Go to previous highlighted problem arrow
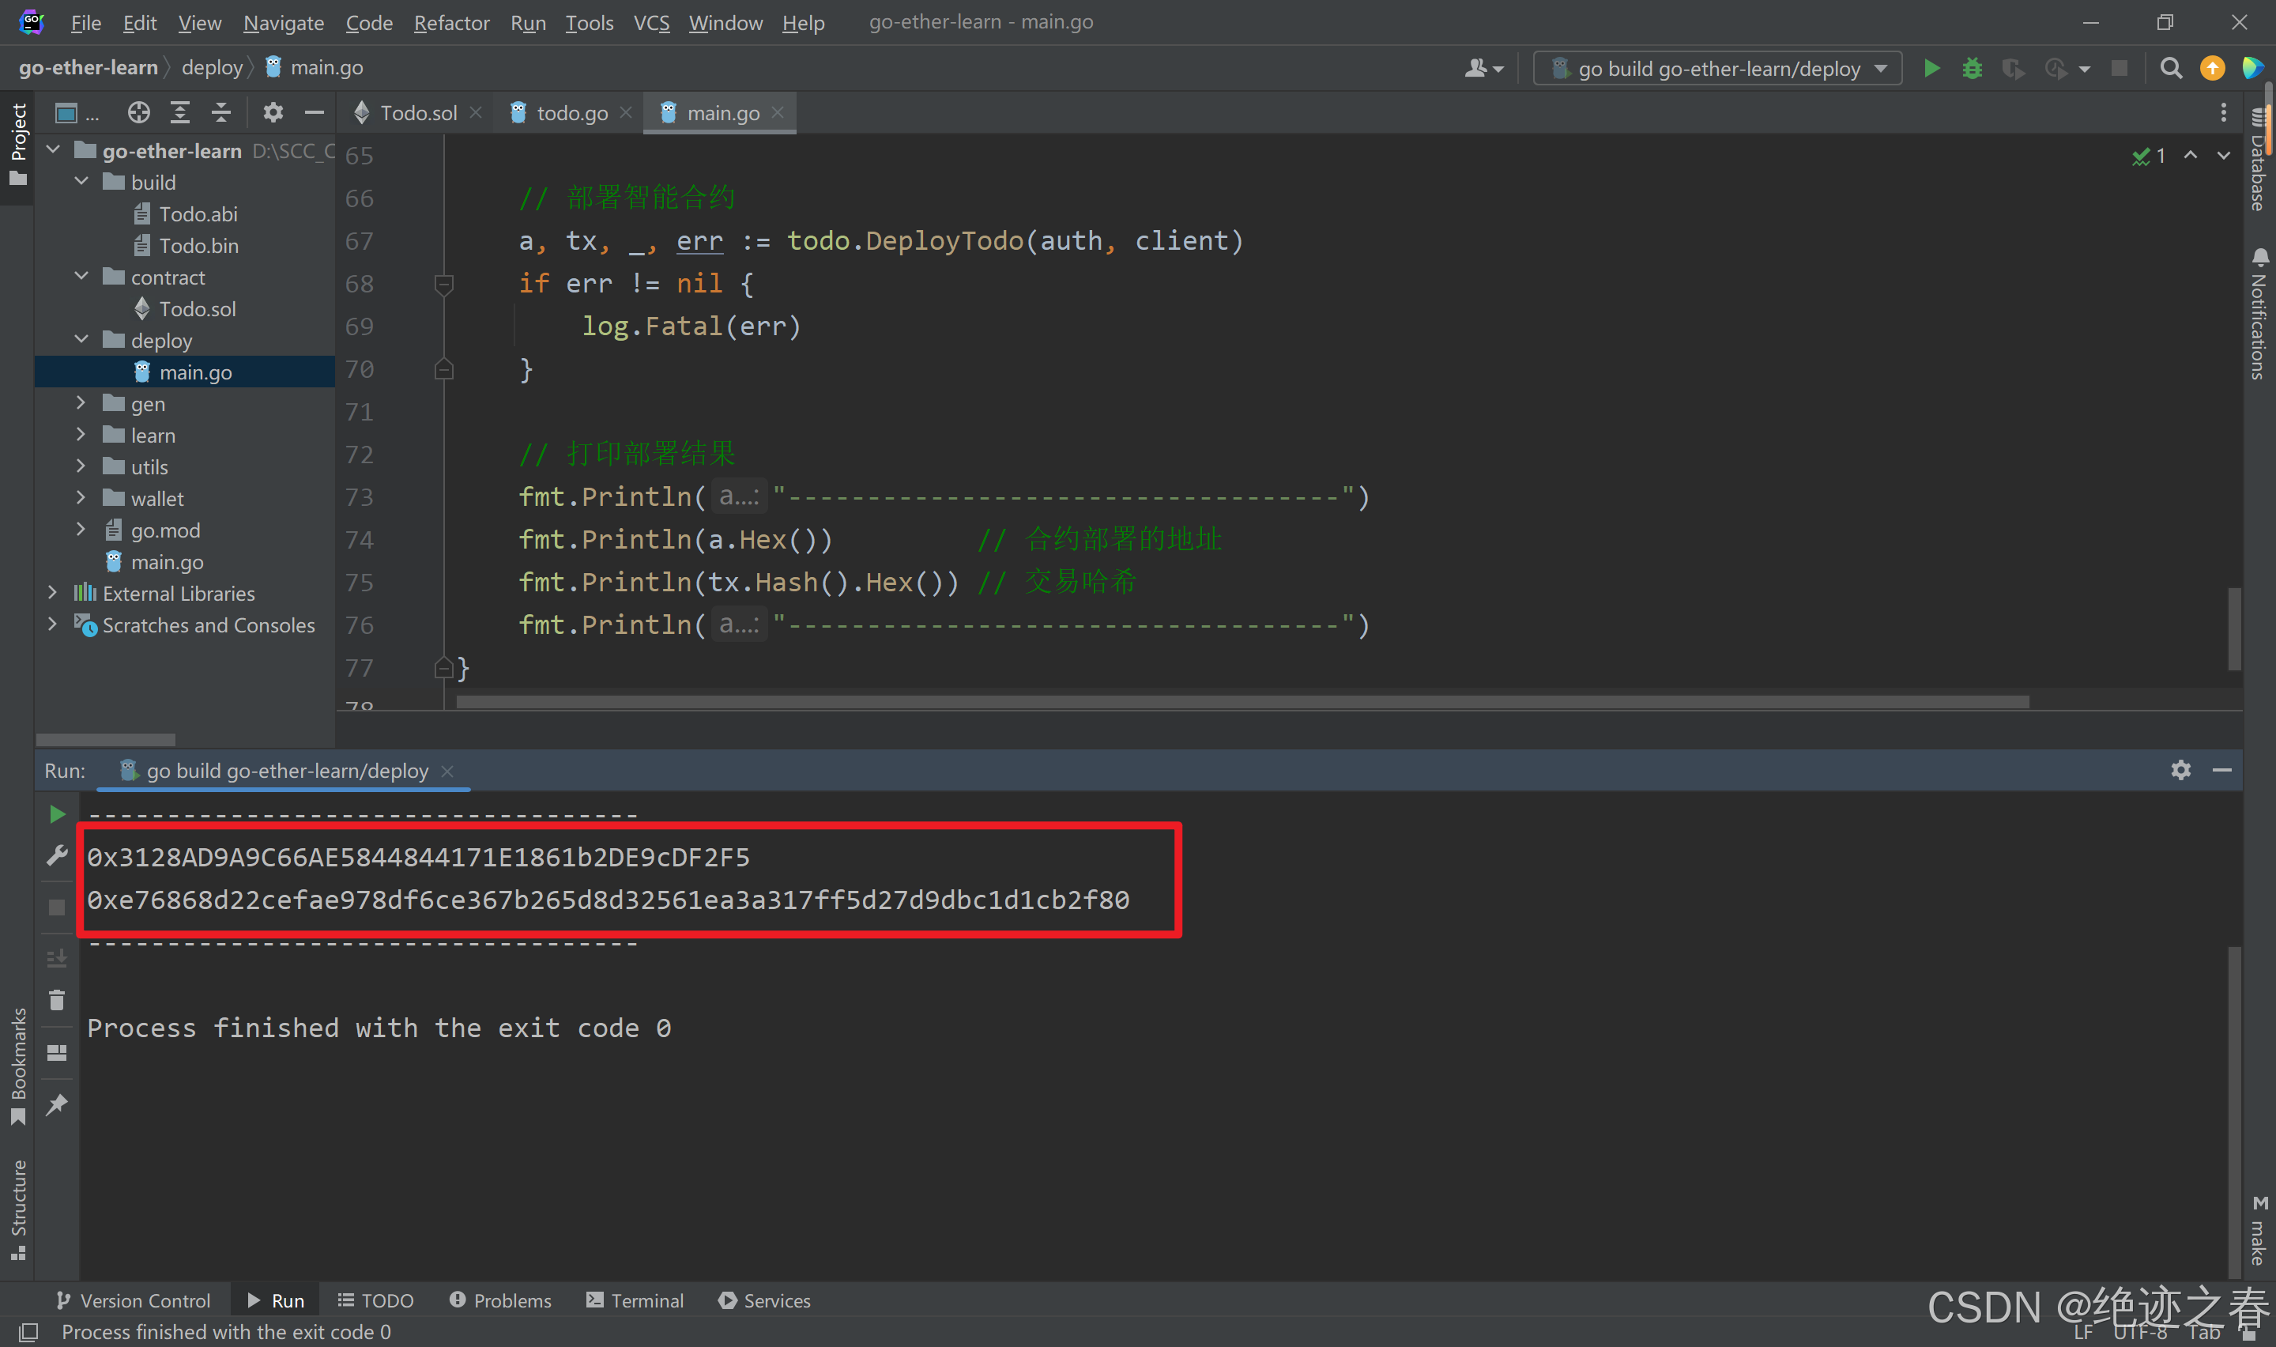 pos(2191,155)
